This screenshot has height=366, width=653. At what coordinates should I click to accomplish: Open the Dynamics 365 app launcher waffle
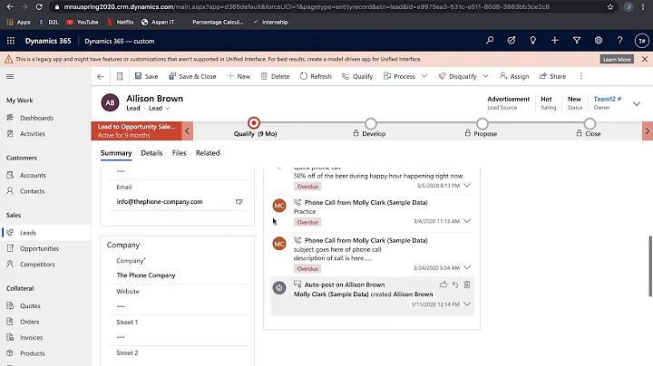11,41
